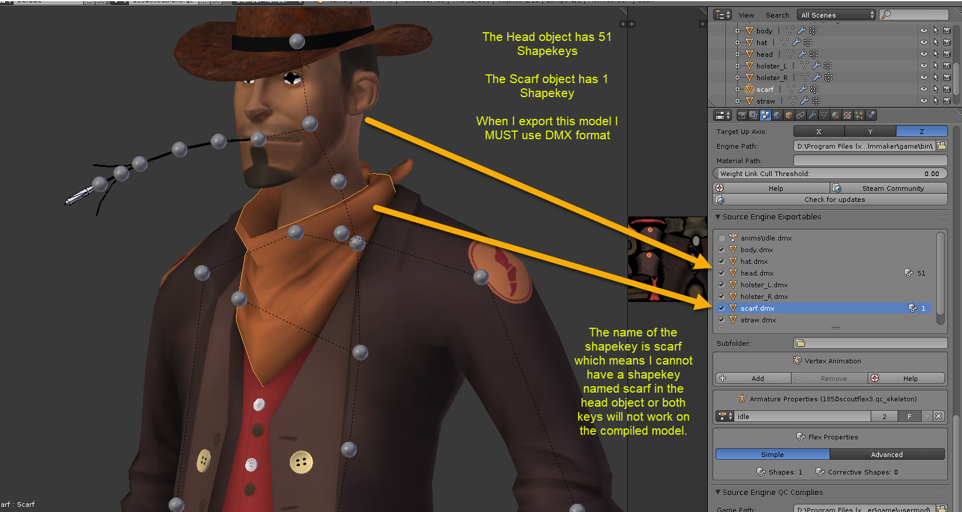The height and width of the screenshot is (512, 962).
Task: Click Help in the Vertex Animation row
Action: (x=906, y=379)
